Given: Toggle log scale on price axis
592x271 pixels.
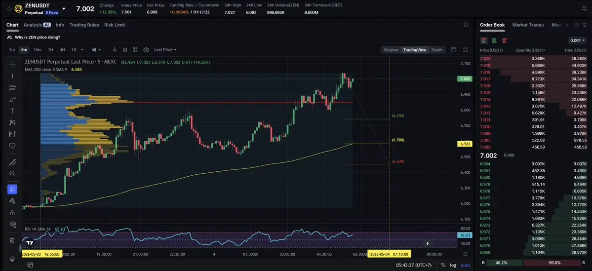Looking at the screenshot, I should (x=453, y=266).
